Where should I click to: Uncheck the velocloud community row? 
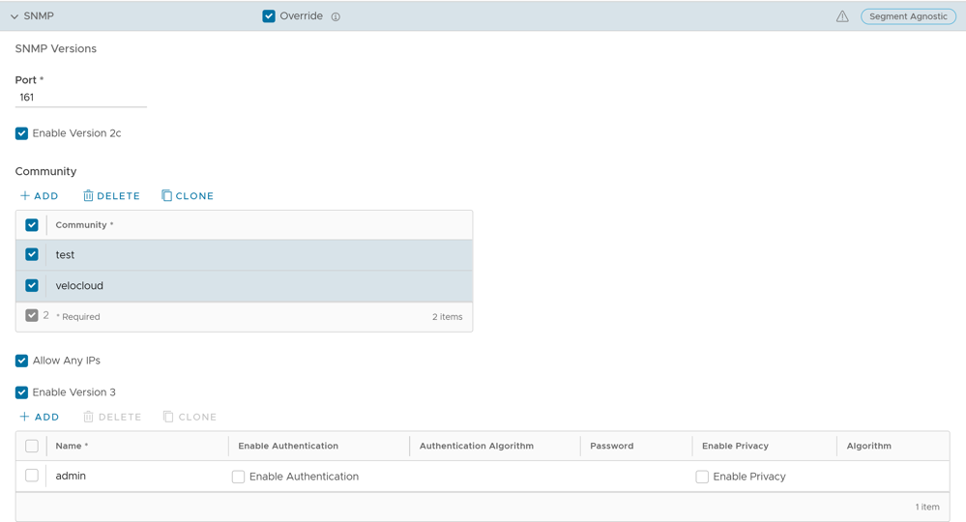[x=32, y=286]
